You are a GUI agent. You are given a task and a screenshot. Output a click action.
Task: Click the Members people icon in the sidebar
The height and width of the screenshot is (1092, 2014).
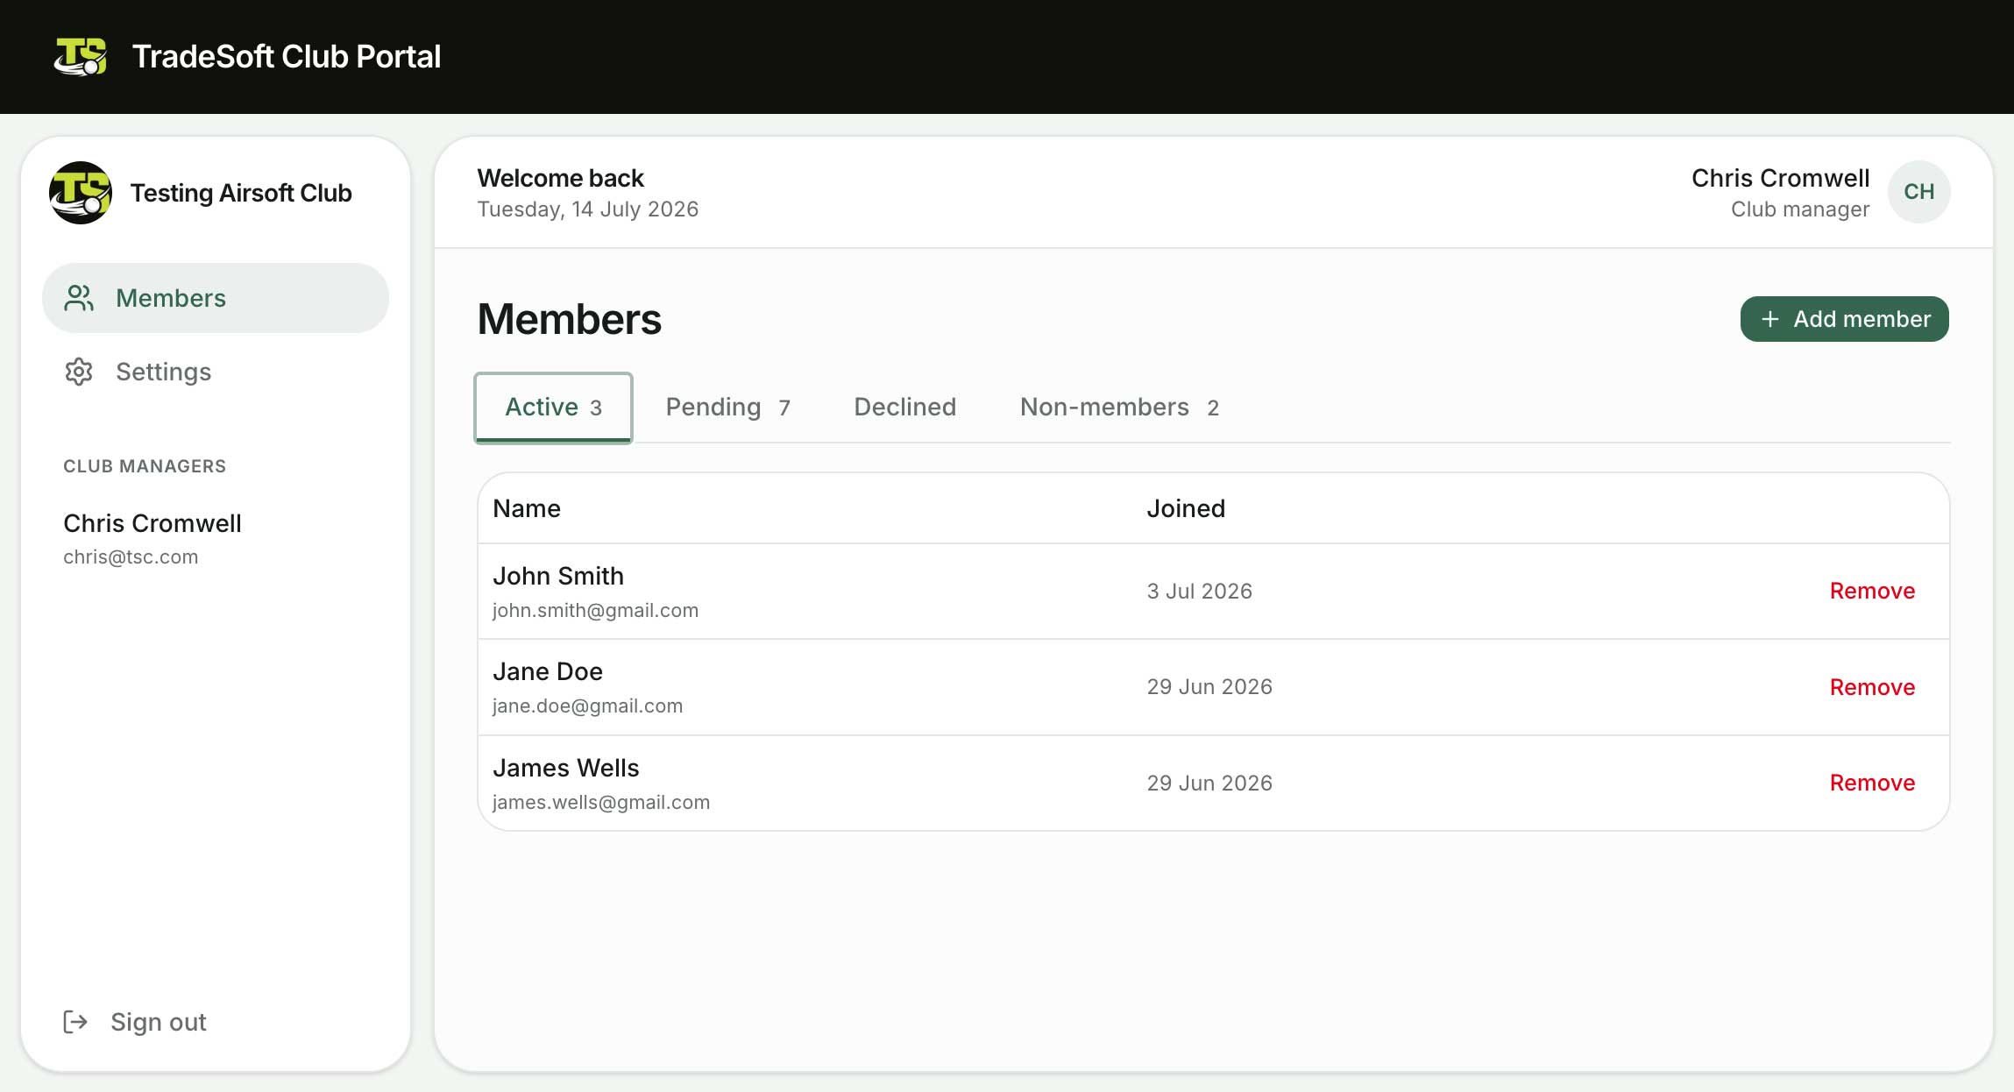[x=79, y=298]
